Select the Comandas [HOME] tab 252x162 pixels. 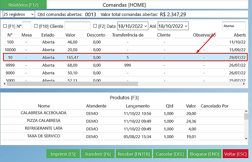[x=124, y=5]
